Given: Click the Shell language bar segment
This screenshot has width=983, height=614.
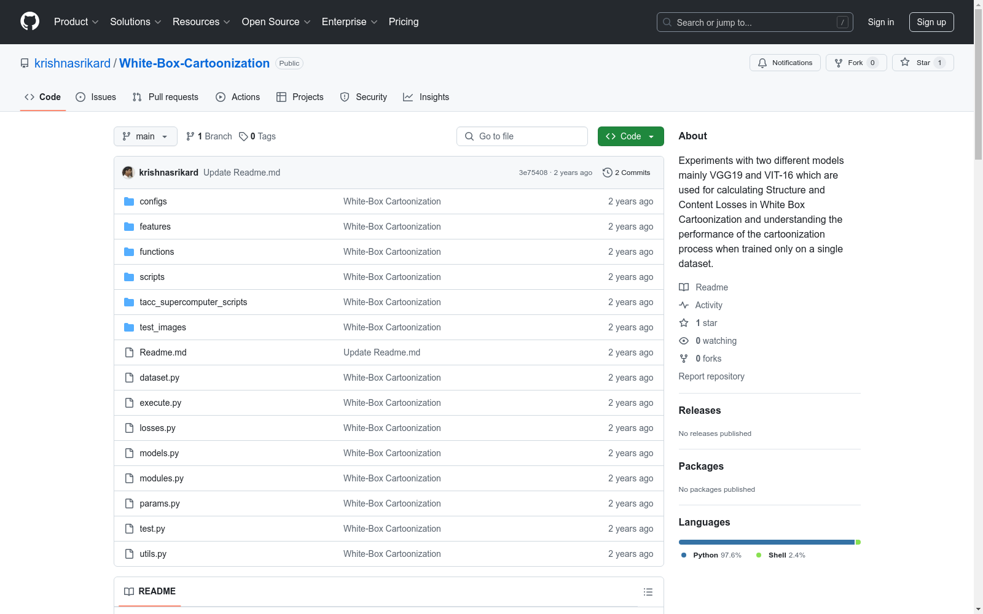Looking at the screenshot, I should click(858, 542).
